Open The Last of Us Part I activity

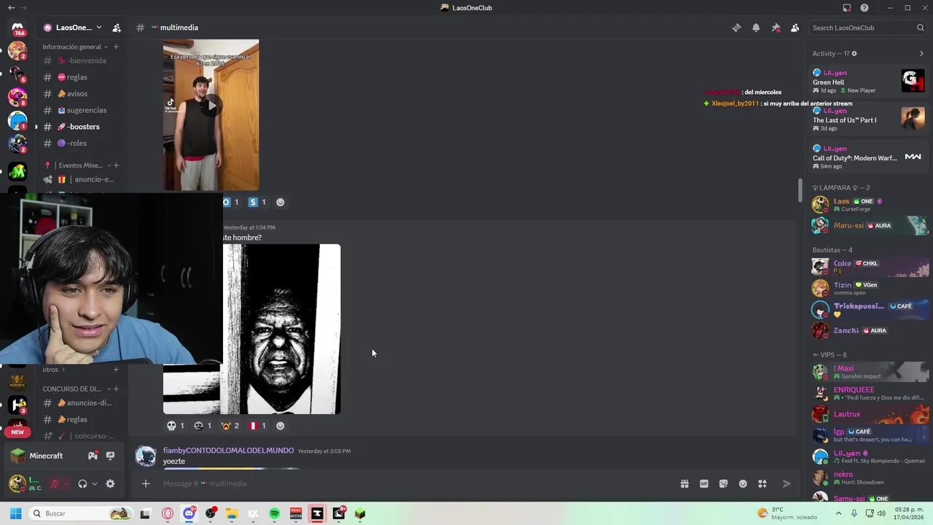868,119
